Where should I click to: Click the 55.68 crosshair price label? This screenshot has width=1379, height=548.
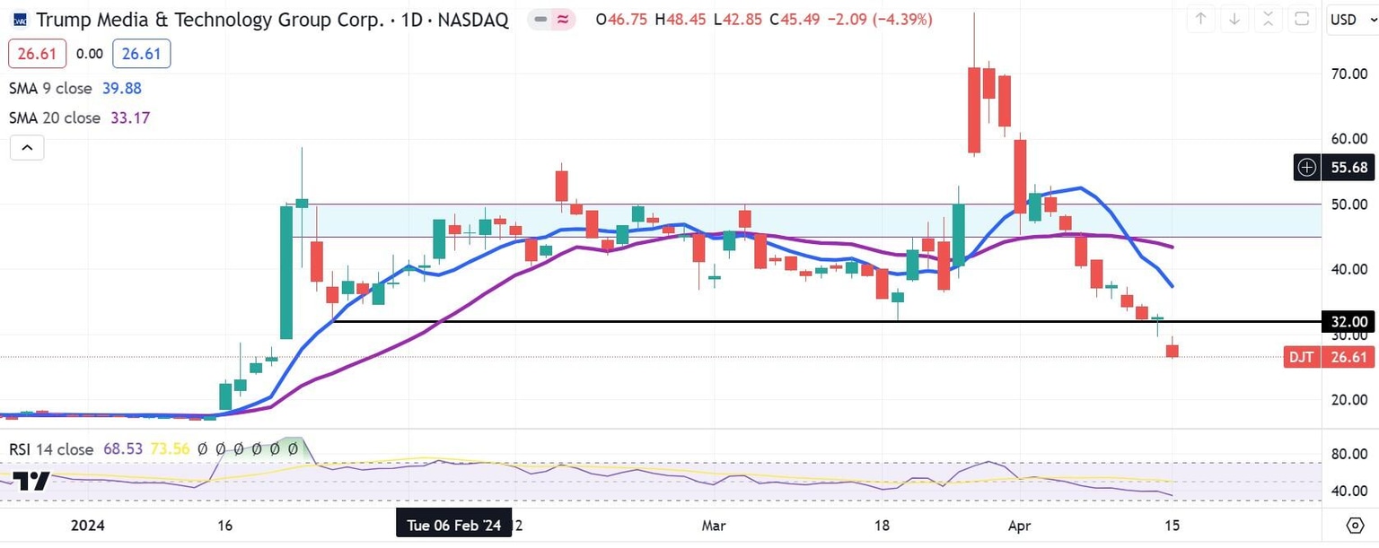coord(1350,167)
